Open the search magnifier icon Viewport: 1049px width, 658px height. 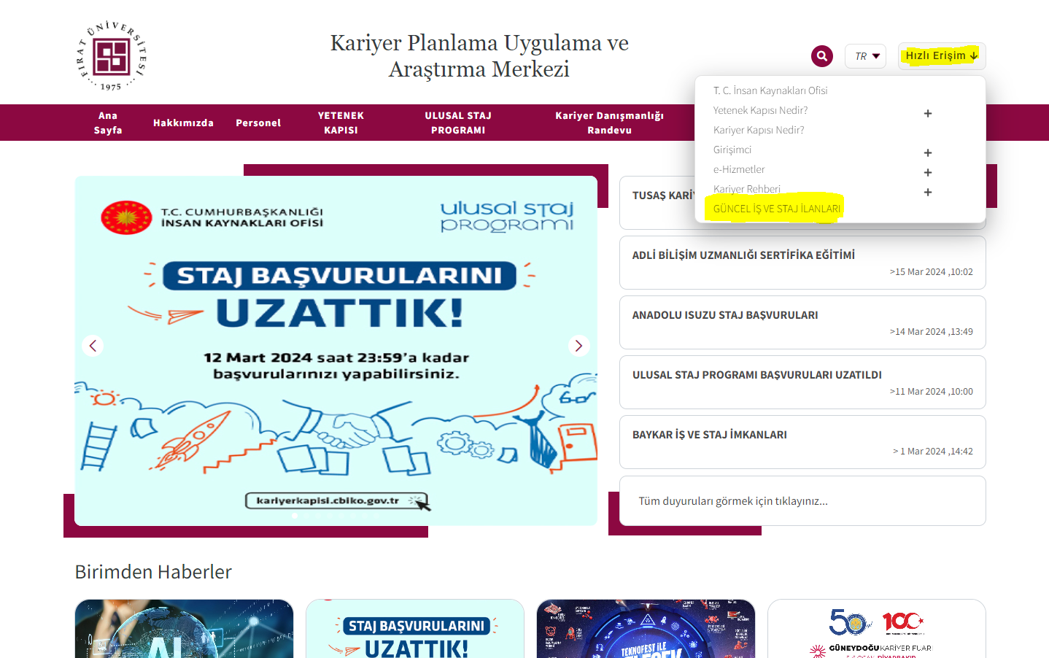point(822,56)
